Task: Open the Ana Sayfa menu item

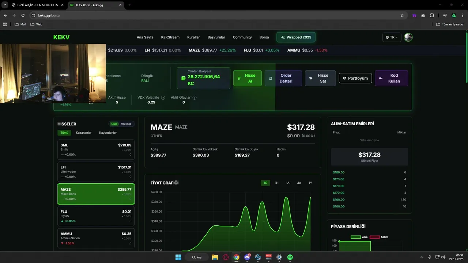Action: click(145, 37)
